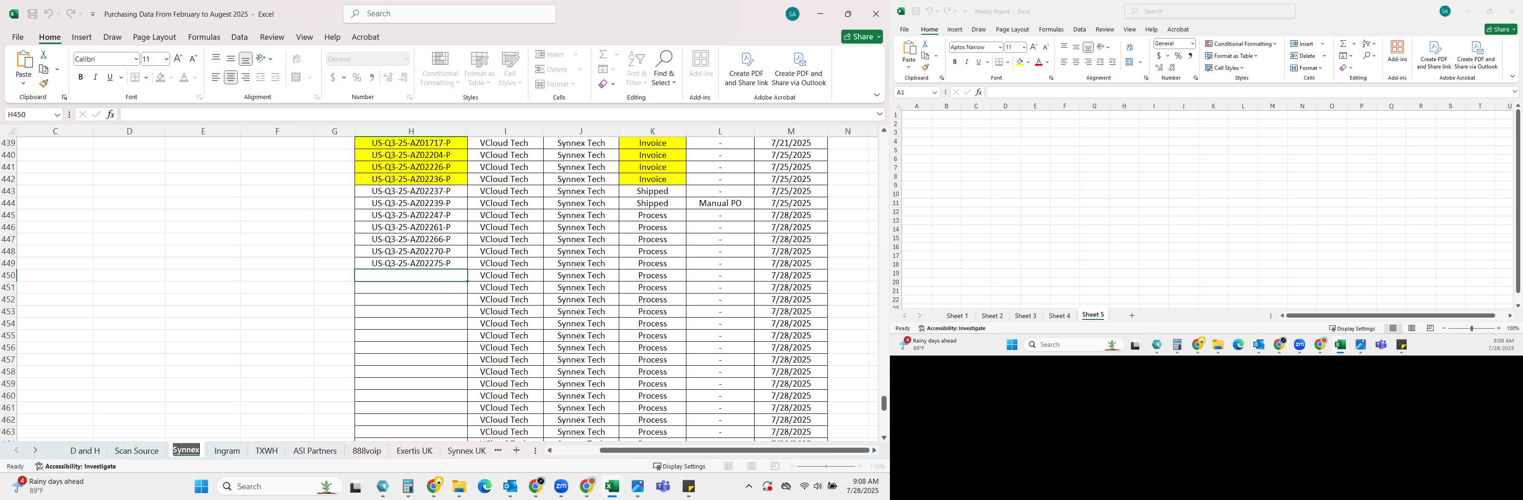Expand Conditional Formatting menu in Weekly Report
This screenshot has width=1523, height=500.
click(1241, 44)
